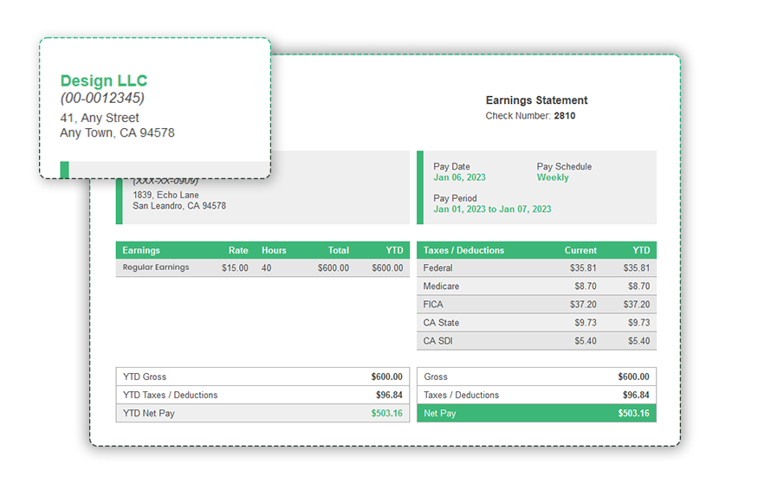Click the Design LLC company name

pos(103,80)
